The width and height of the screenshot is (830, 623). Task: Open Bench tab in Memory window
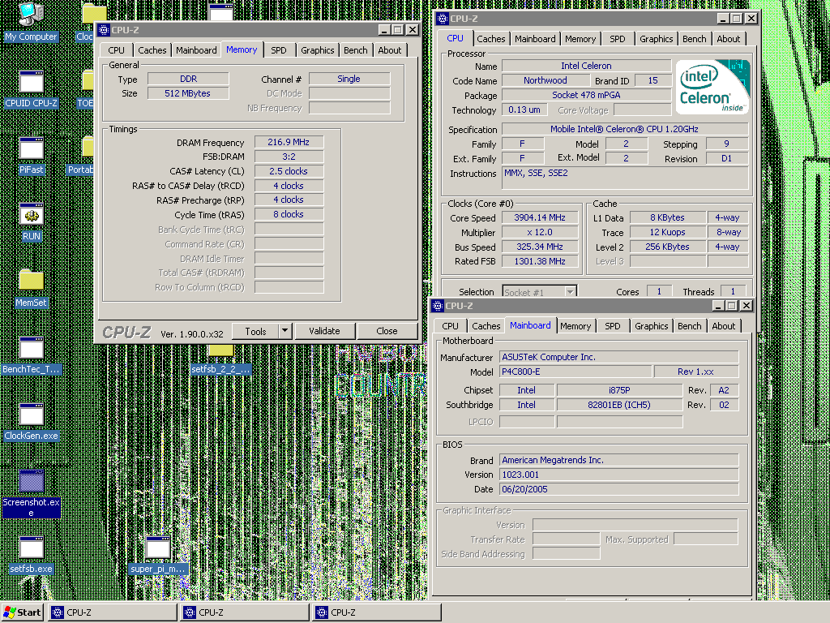tap(355, 50)
